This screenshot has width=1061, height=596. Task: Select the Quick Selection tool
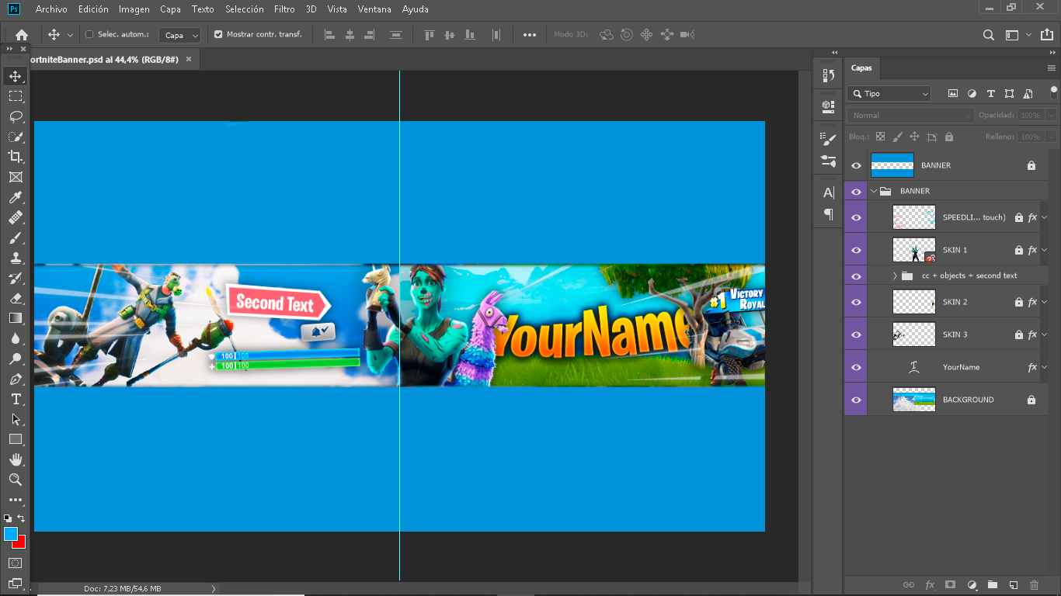tap(16, 137)
